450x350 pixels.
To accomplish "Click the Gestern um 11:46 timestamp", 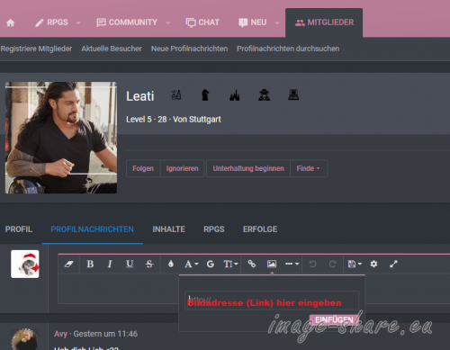I will (x=105, y=334).
